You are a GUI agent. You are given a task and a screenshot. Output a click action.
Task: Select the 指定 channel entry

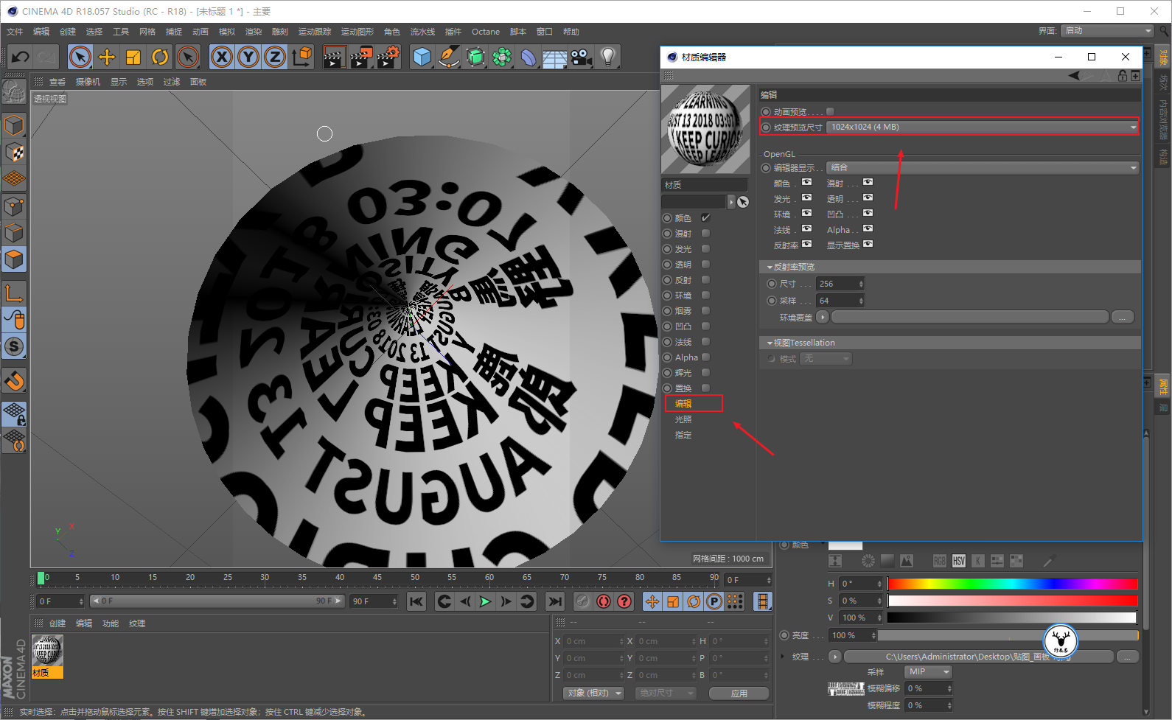683,435
